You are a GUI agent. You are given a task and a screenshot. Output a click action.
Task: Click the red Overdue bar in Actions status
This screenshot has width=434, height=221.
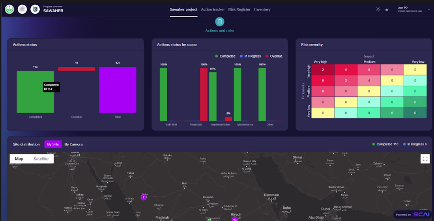(77, 69)
